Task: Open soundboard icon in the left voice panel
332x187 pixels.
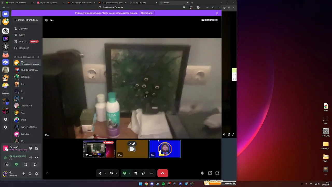Action: click(x=35, y=164)
